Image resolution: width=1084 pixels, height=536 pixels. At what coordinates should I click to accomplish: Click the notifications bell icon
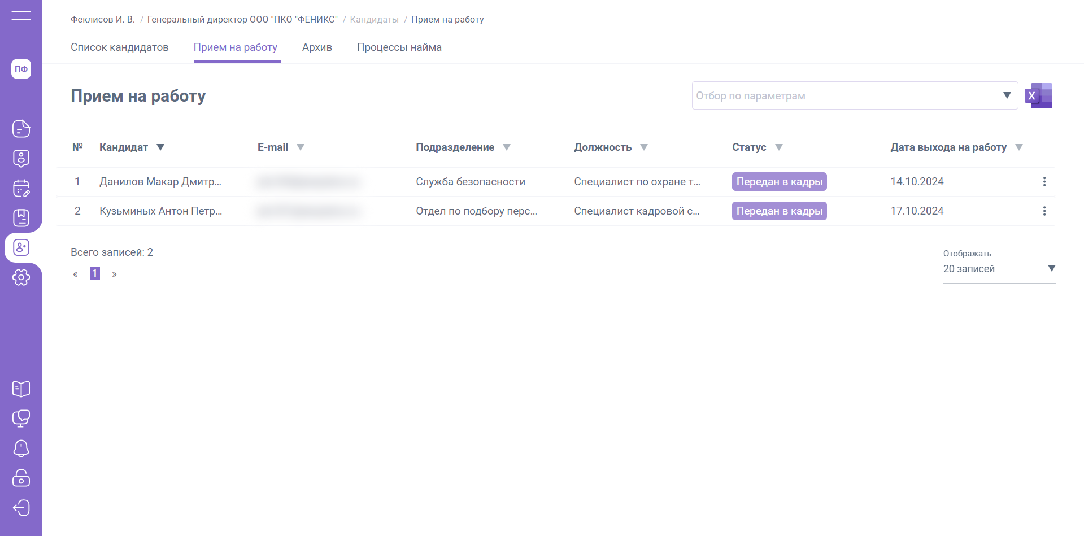click(21, 448)
